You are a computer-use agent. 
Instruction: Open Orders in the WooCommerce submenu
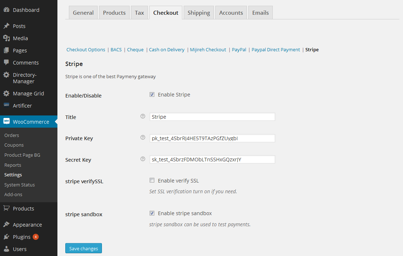tap(11, 135)
